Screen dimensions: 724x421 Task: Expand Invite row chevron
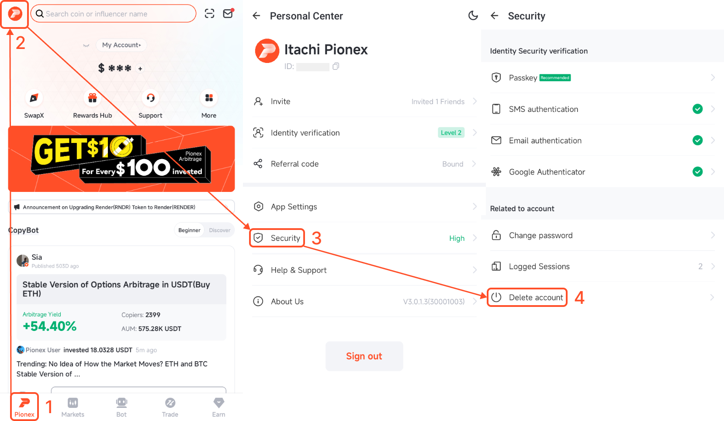[475, 101]
